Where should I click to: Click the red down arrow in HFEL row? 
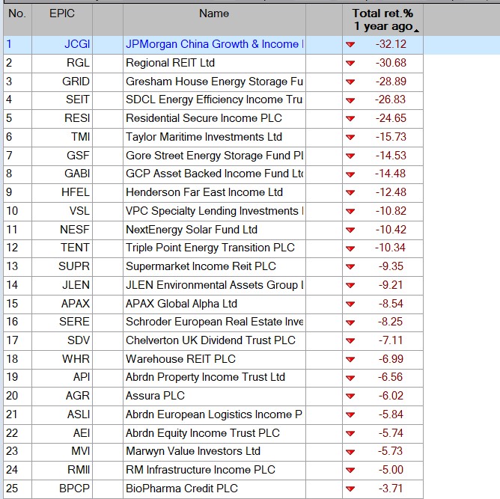pos(350,192)
